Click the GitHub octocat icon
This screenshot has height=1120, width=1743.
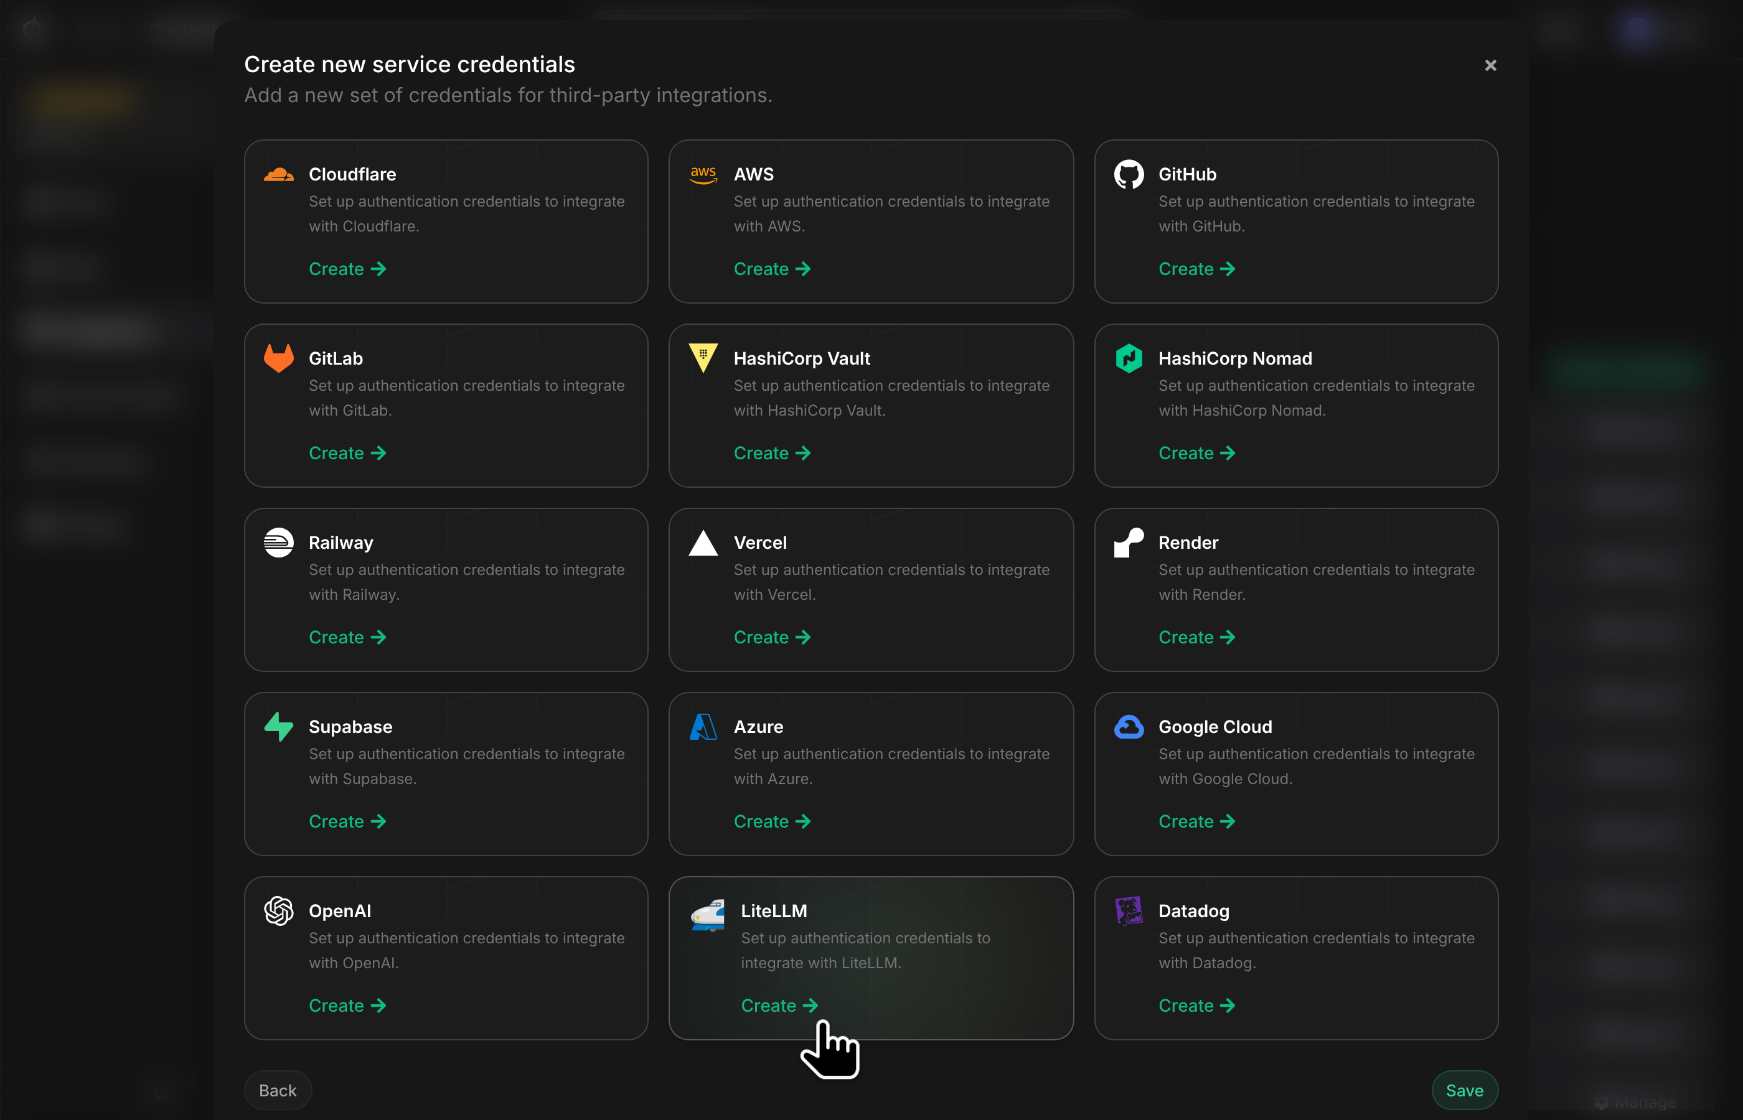tap(1129, 175)
